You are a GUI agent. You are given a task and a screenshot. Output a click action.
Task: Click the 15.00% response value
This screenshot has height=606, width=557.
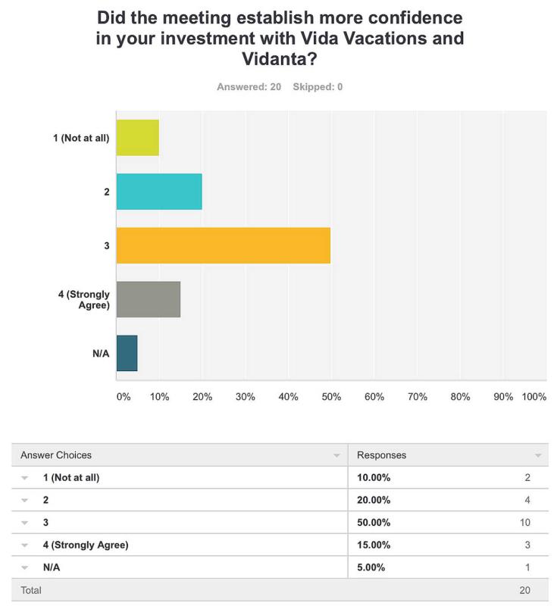[x=374, y=545]
